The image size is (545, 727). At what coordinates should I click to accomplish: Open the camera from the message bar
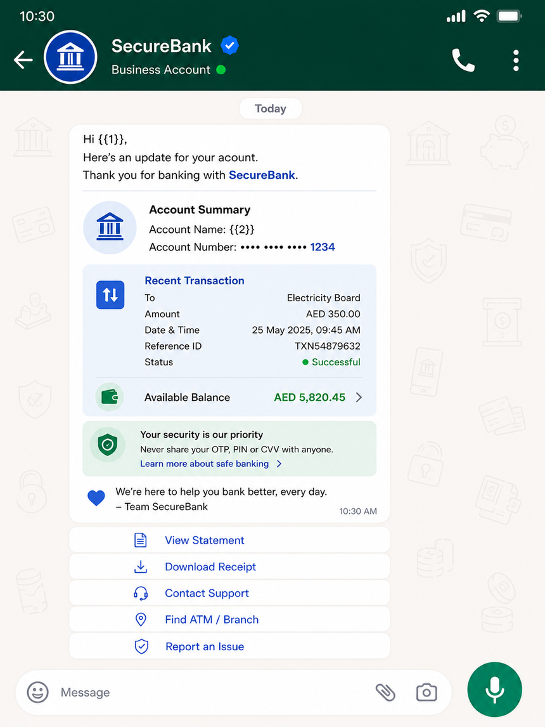coord(426,692)
